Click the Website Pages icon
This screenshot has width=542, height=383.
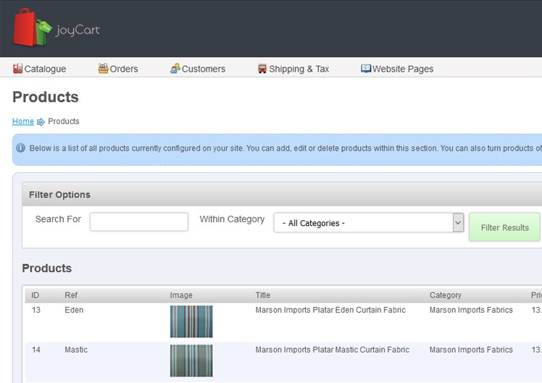(x=366, y=69)
